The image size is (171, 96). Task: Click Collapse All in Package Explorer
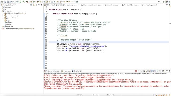(x=31, y=5)
